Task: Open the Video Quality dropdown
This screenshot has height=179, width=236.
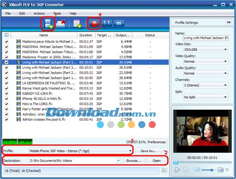Action: (206, 61)
